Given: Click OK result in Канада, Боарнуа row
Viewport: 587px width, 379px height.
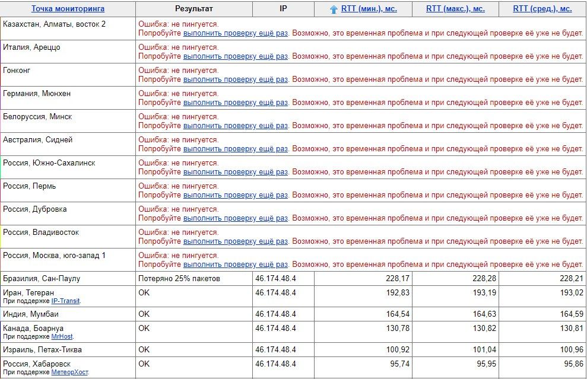Looking at the screenshot, I should 144,329.
